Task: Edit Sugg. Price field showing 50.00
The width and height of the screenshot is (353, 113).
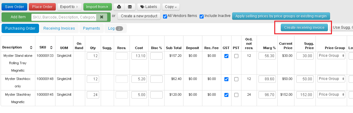Action: (x=305, y=79)
